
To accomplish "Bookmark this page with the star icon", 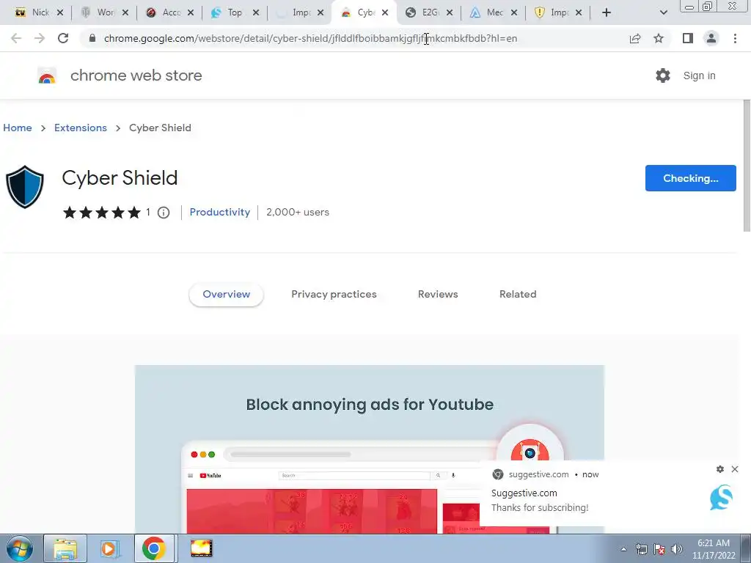I will pos(659,38).
